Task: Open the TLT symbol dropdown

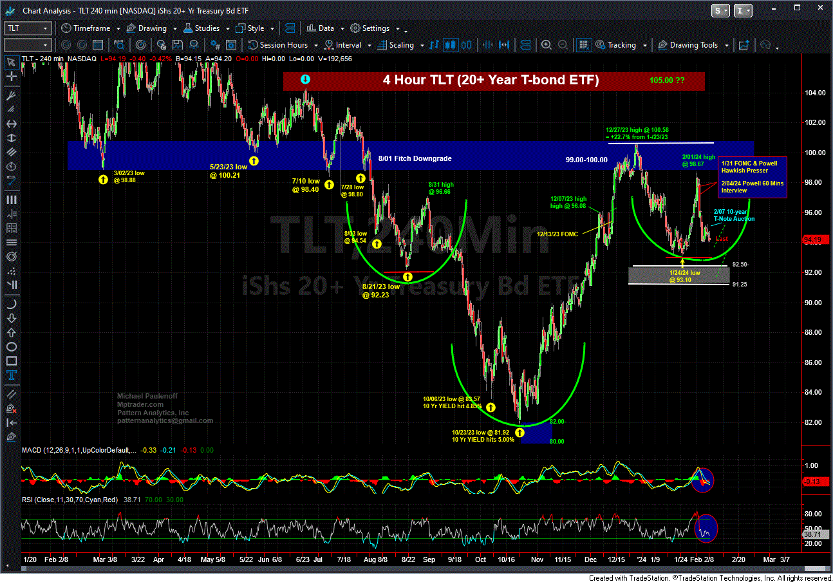Action: pos(45,28)
